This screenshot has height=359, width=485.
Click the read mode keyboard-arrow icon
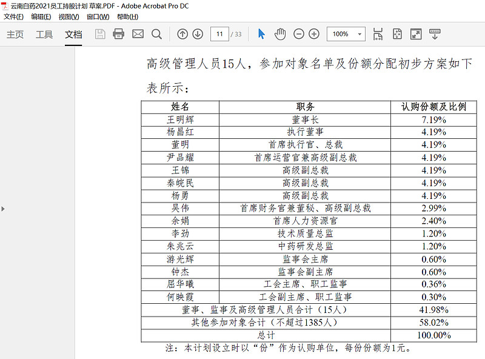[x=435, y=34]
